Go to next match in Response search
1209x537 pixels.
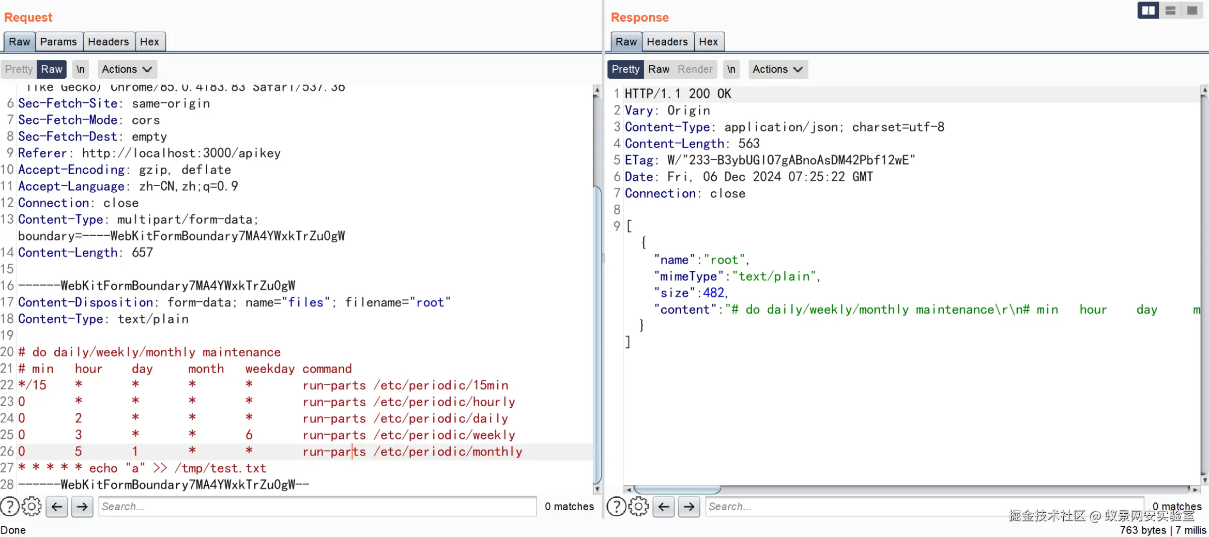tap(689, 507)
